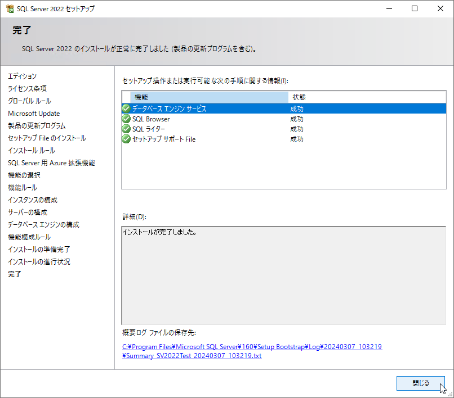Click the green check icon beside SQL Browser
Image resolution: width=454 pixels, height=398 pixels.
(126, 119)
